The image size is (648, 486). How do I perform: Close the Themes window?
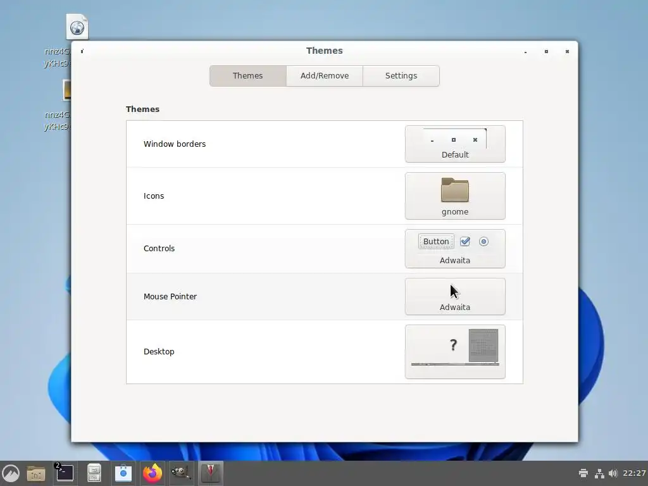coord(567,52)
